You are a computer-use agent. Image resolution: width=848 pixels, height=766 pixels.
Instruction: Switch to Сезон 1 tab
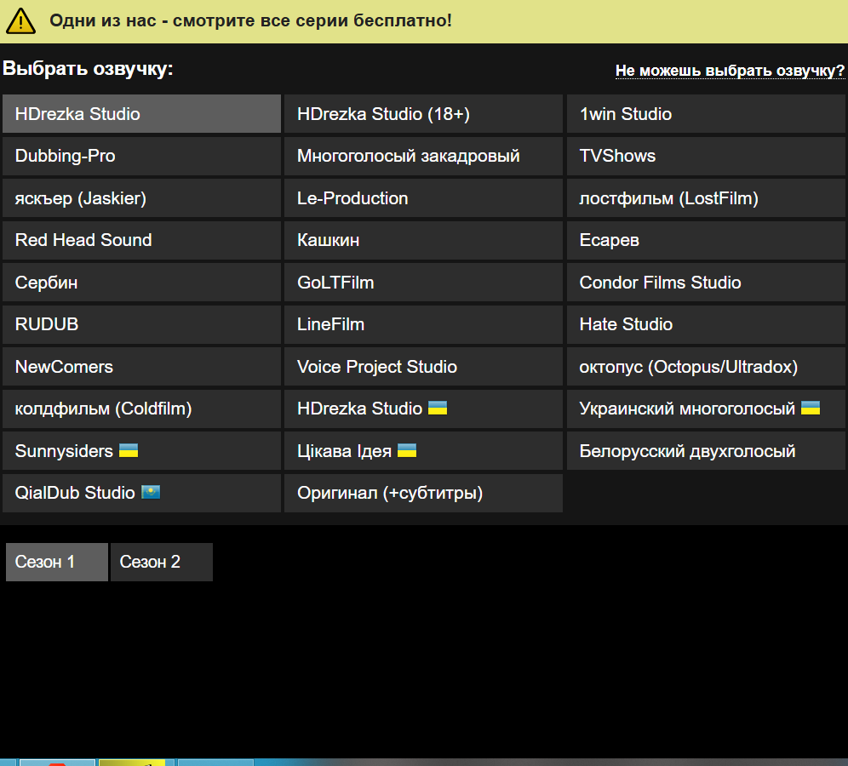57,563
